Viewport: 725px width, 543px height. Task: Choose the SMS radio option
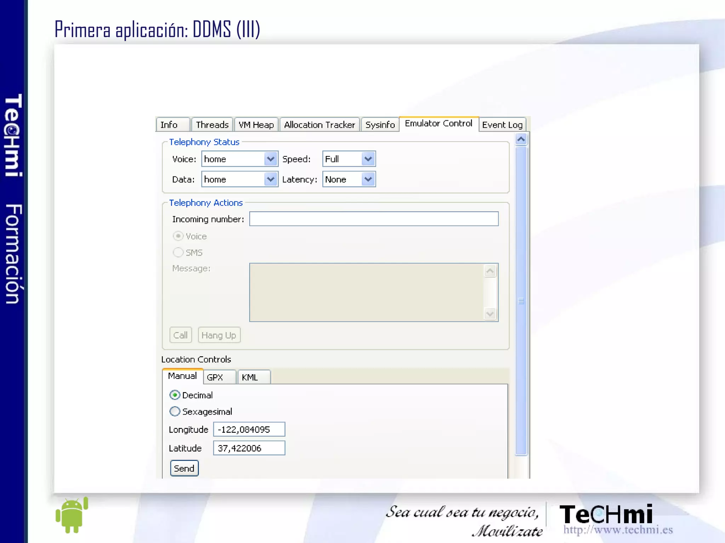pos(178,252)
